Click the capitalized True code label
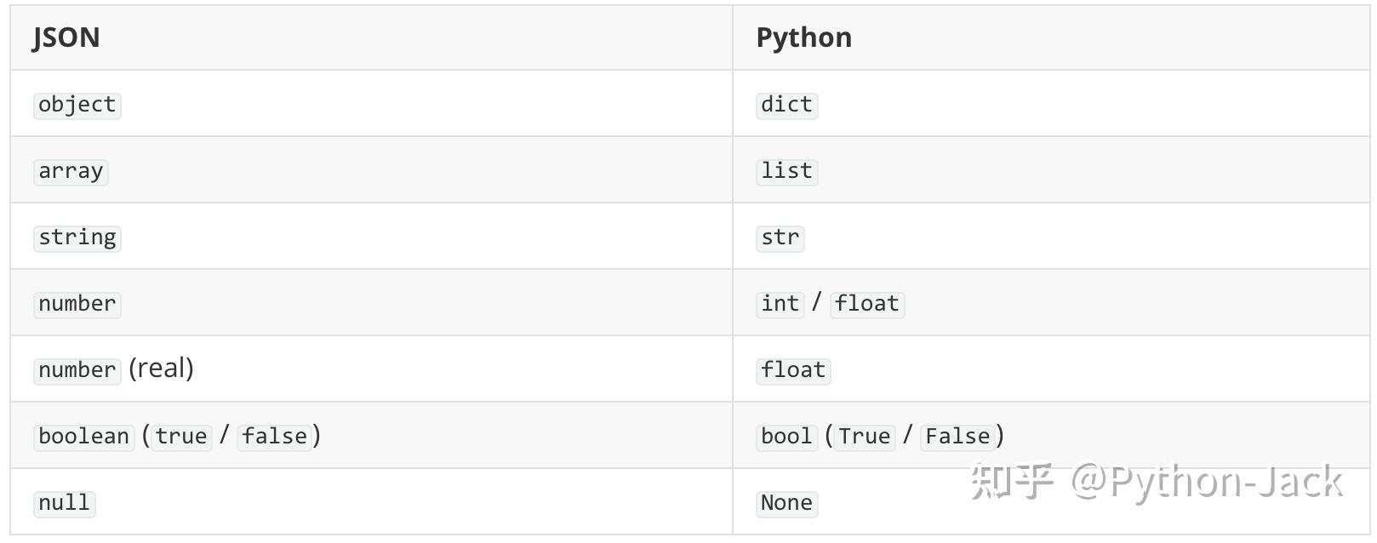This screenshot has width=1377, height=543. pyautogui.click(x=865, y=437)
